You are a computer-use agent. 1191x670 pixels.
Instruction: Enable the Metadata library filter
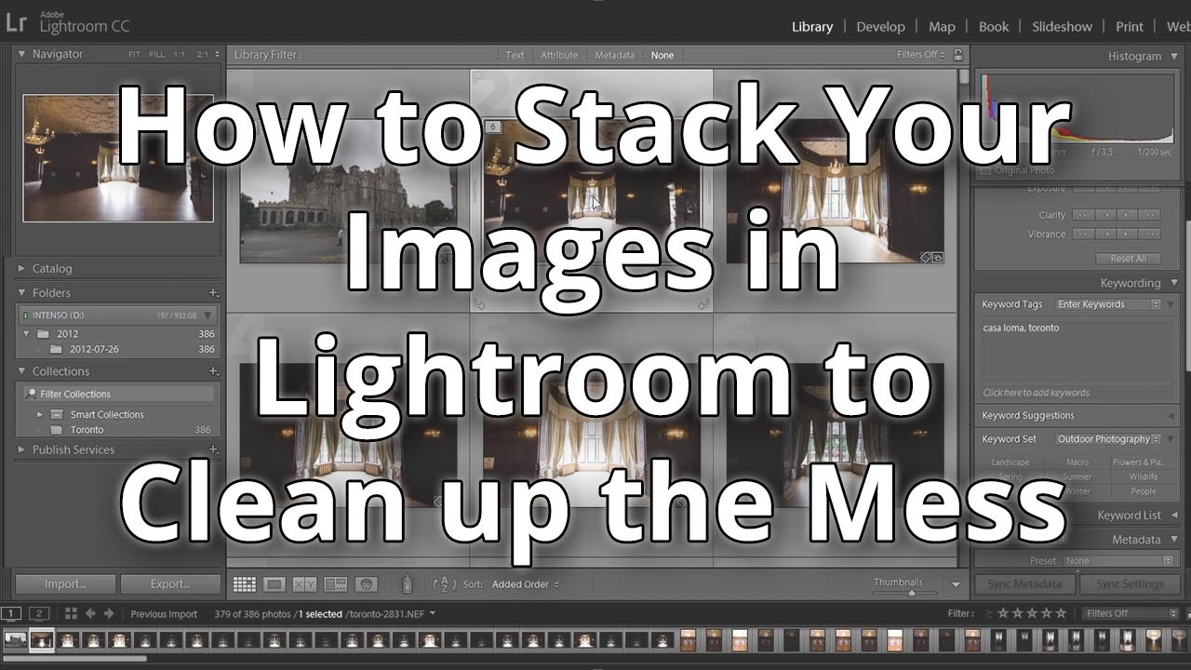click(x=614, y=55)
